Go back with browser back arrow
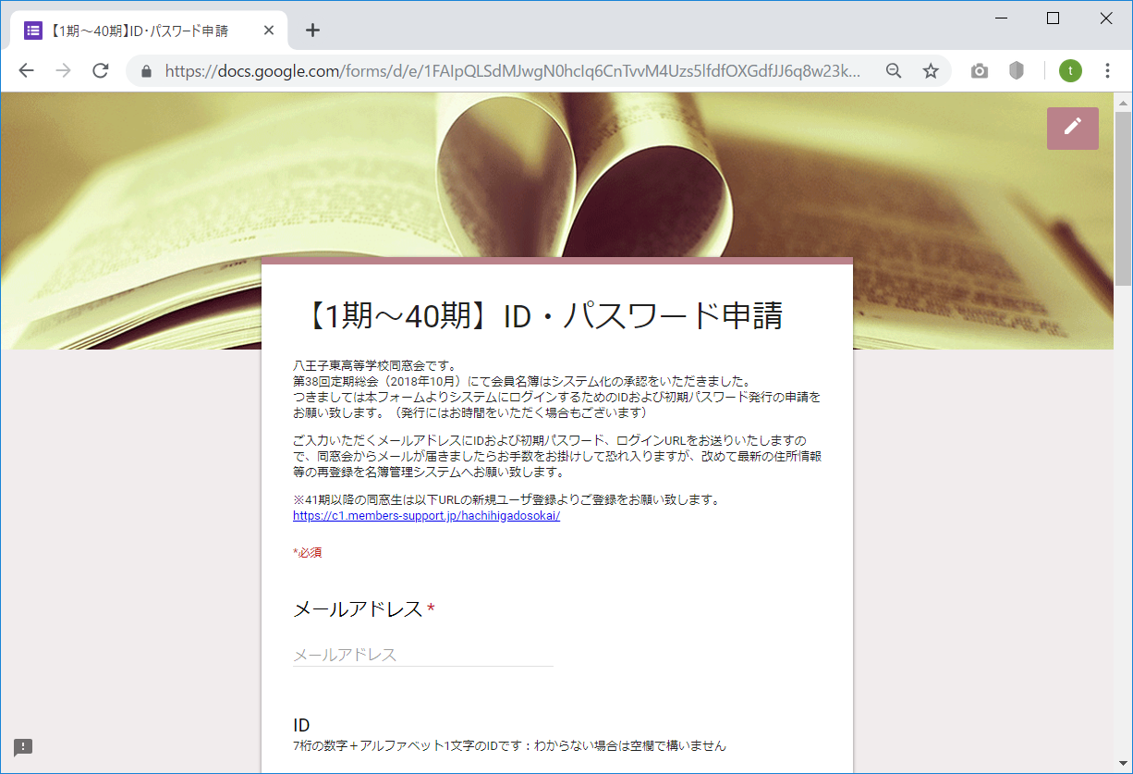 pos(26,71)
